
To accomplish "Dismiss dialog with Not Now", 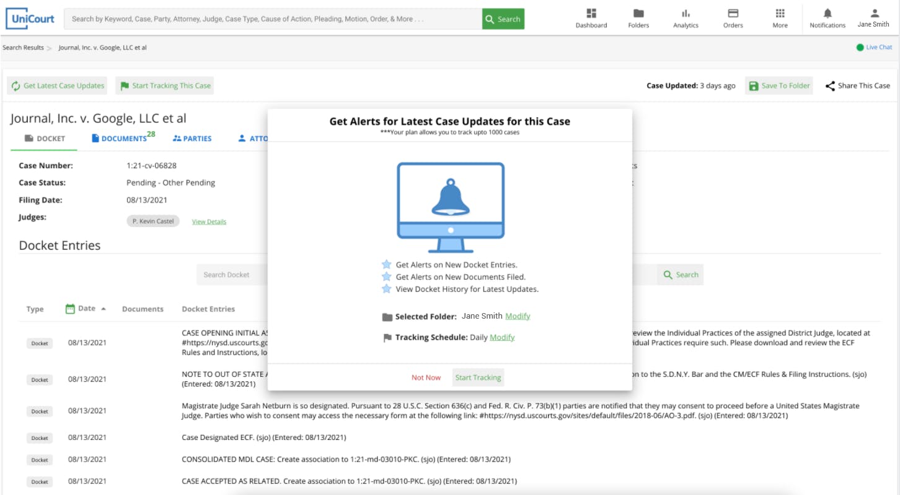I will pos(426,377).
